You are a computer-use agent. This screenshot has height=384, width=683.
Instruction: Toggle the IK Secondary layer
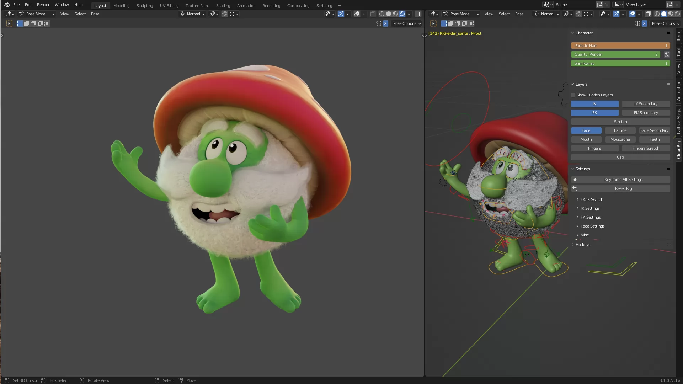[646, 104]
